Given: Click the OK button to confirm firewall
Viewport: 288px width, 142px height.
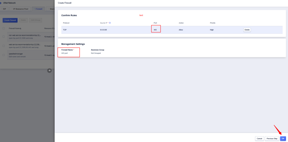Looking at the screenshot, I should pos(283,139).
